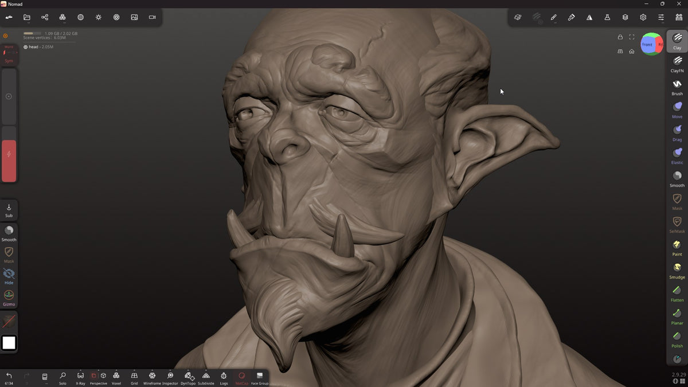Open the Painting brush menu
This screenshot has width=688, height=387.
pos(571,17)
